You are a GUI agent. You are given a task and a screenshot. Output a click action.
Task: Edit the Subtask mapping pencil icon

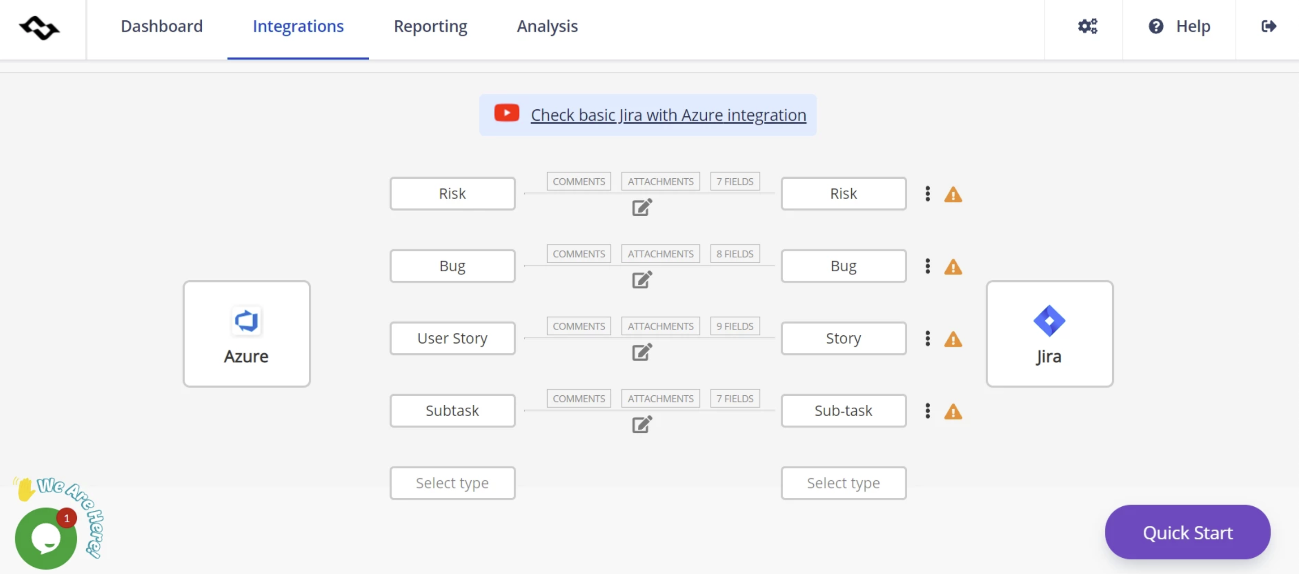642,424
